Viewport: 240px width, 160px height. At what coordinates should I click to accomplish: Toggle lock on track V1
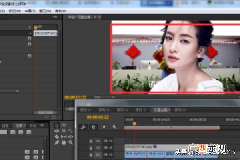tap(91, 155)
